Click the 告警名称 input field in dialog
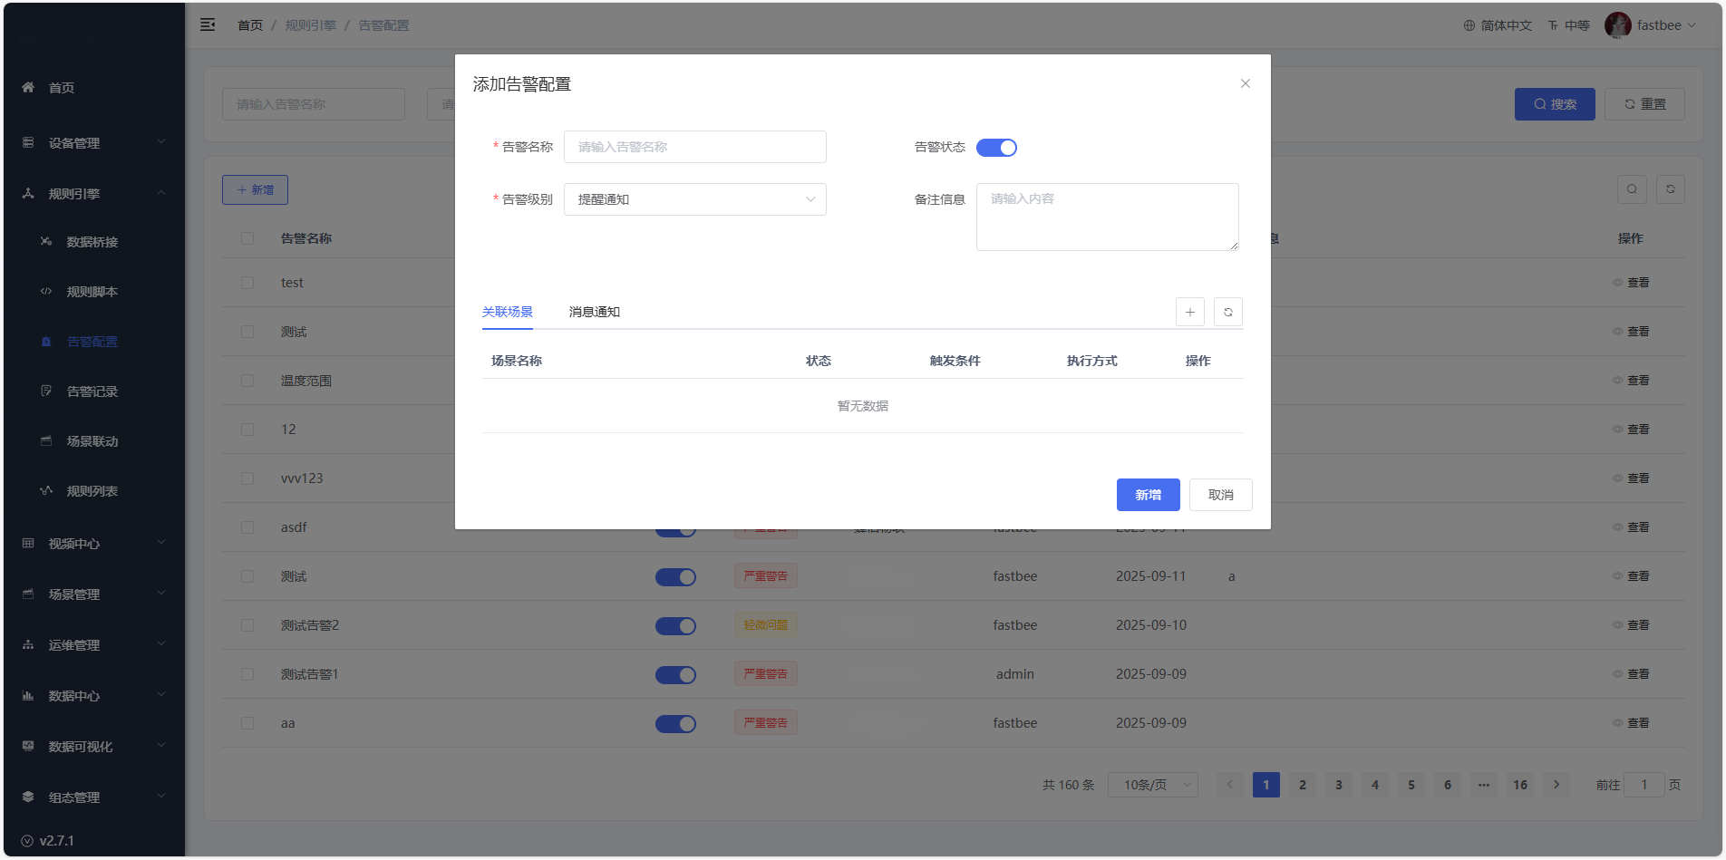This screenshot has width=1726, height=860. click(x=694, y=147)
